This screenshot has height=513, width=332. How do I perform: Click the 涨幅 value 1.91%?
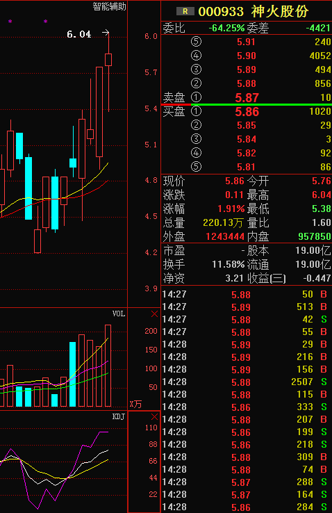231,209
